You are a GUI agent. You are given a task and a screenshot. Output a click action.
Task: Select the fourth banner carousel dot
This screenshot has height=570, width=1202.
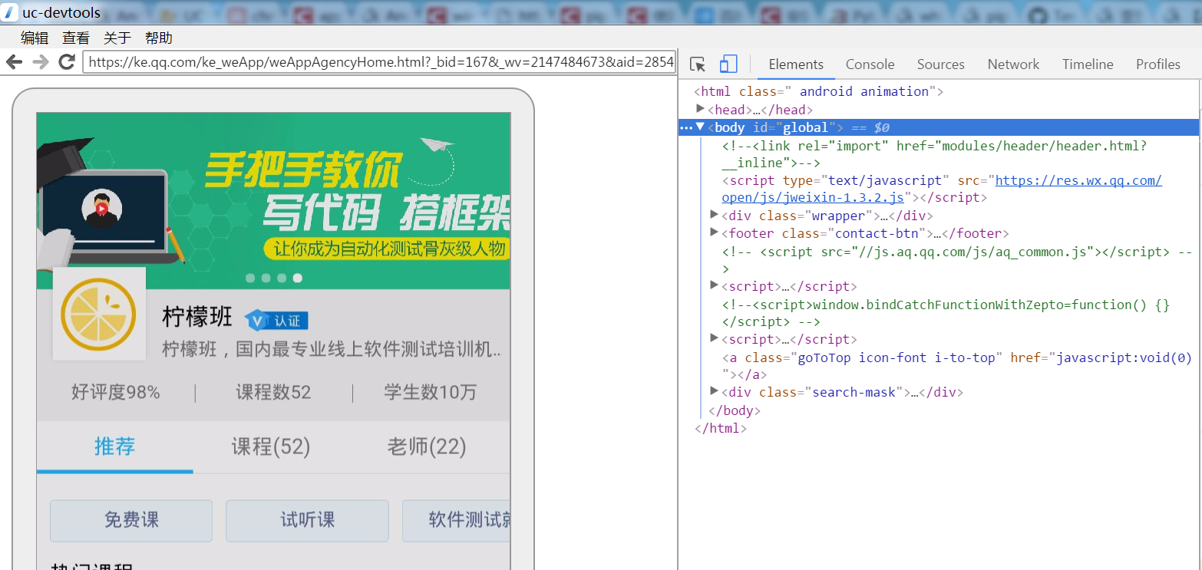[298, 278]
